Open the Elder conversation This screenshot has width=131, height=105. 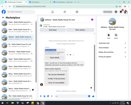(x=18, y=31)
